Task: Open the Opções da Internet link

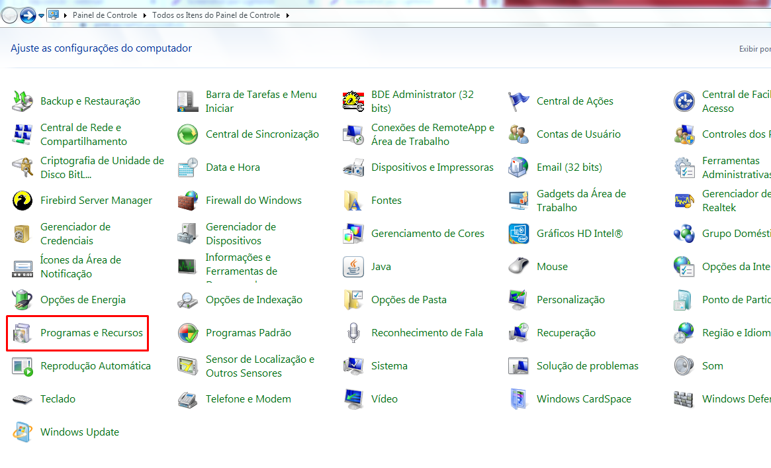Action: pos(736,267)
